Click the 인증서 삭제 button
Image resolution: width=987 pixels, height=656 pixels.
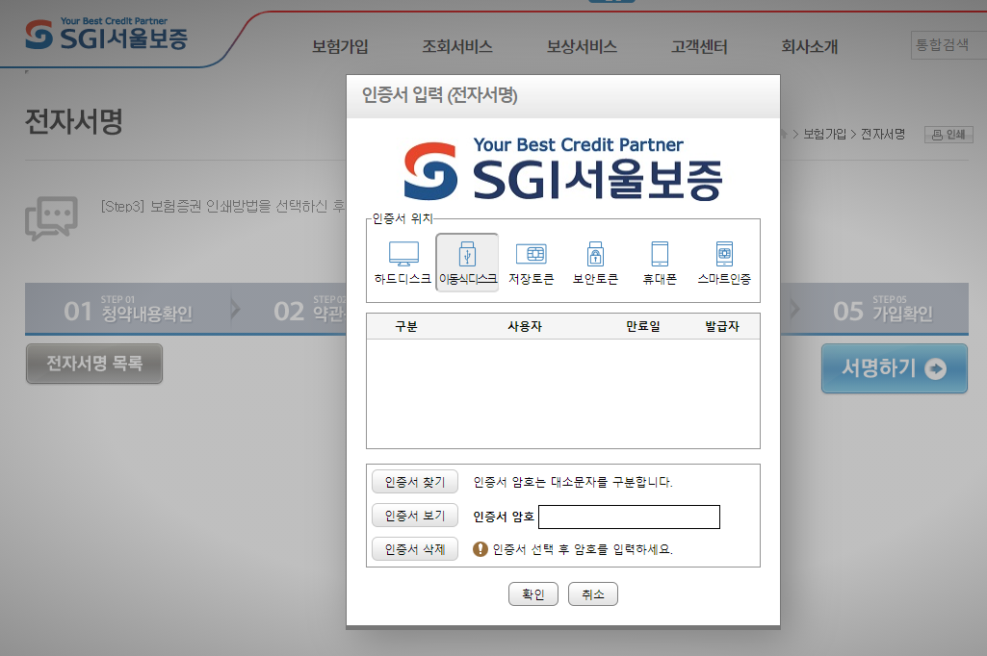coord(415,549)
